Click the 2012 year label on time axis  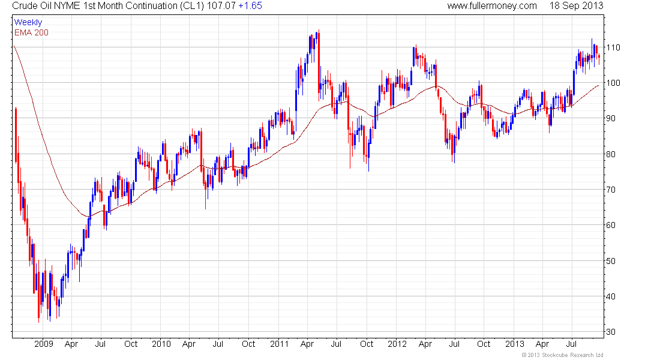pyautogui.click(x=397, y=344)
